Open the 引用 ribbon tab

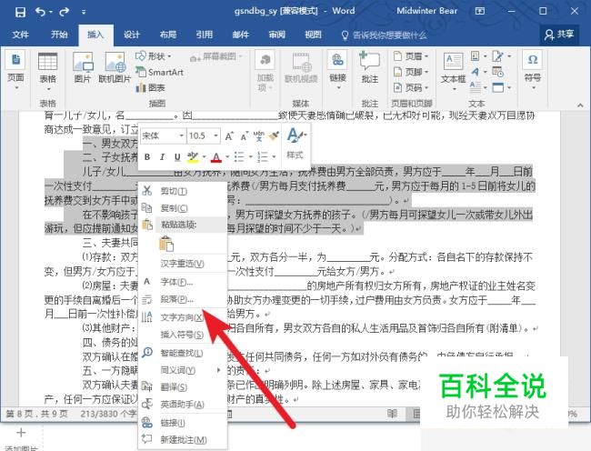pos(205,35)
